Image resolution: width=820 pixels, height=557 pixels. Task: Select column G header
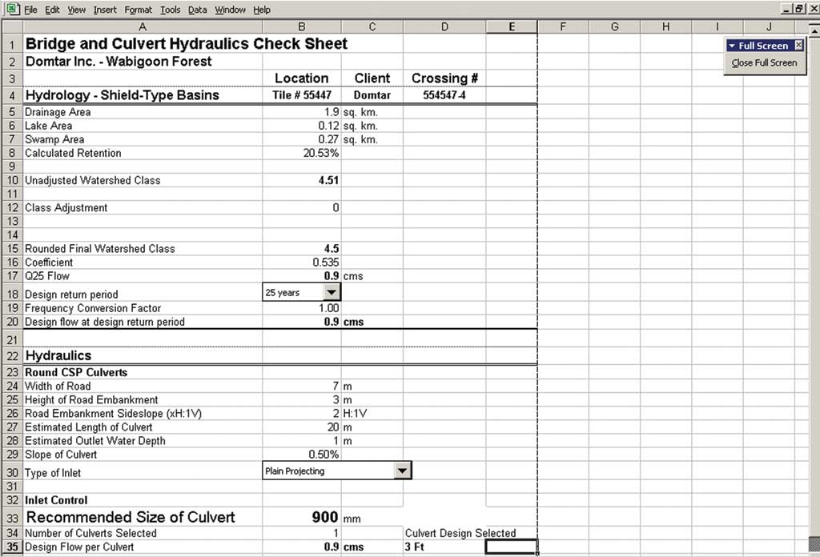tap(614, 26)
